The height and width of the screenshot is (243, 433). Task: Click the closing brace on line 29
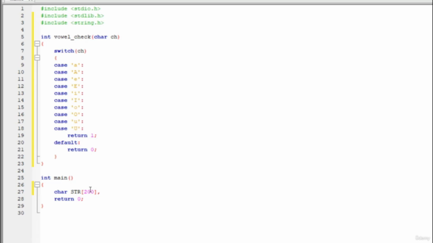point(42,206)
